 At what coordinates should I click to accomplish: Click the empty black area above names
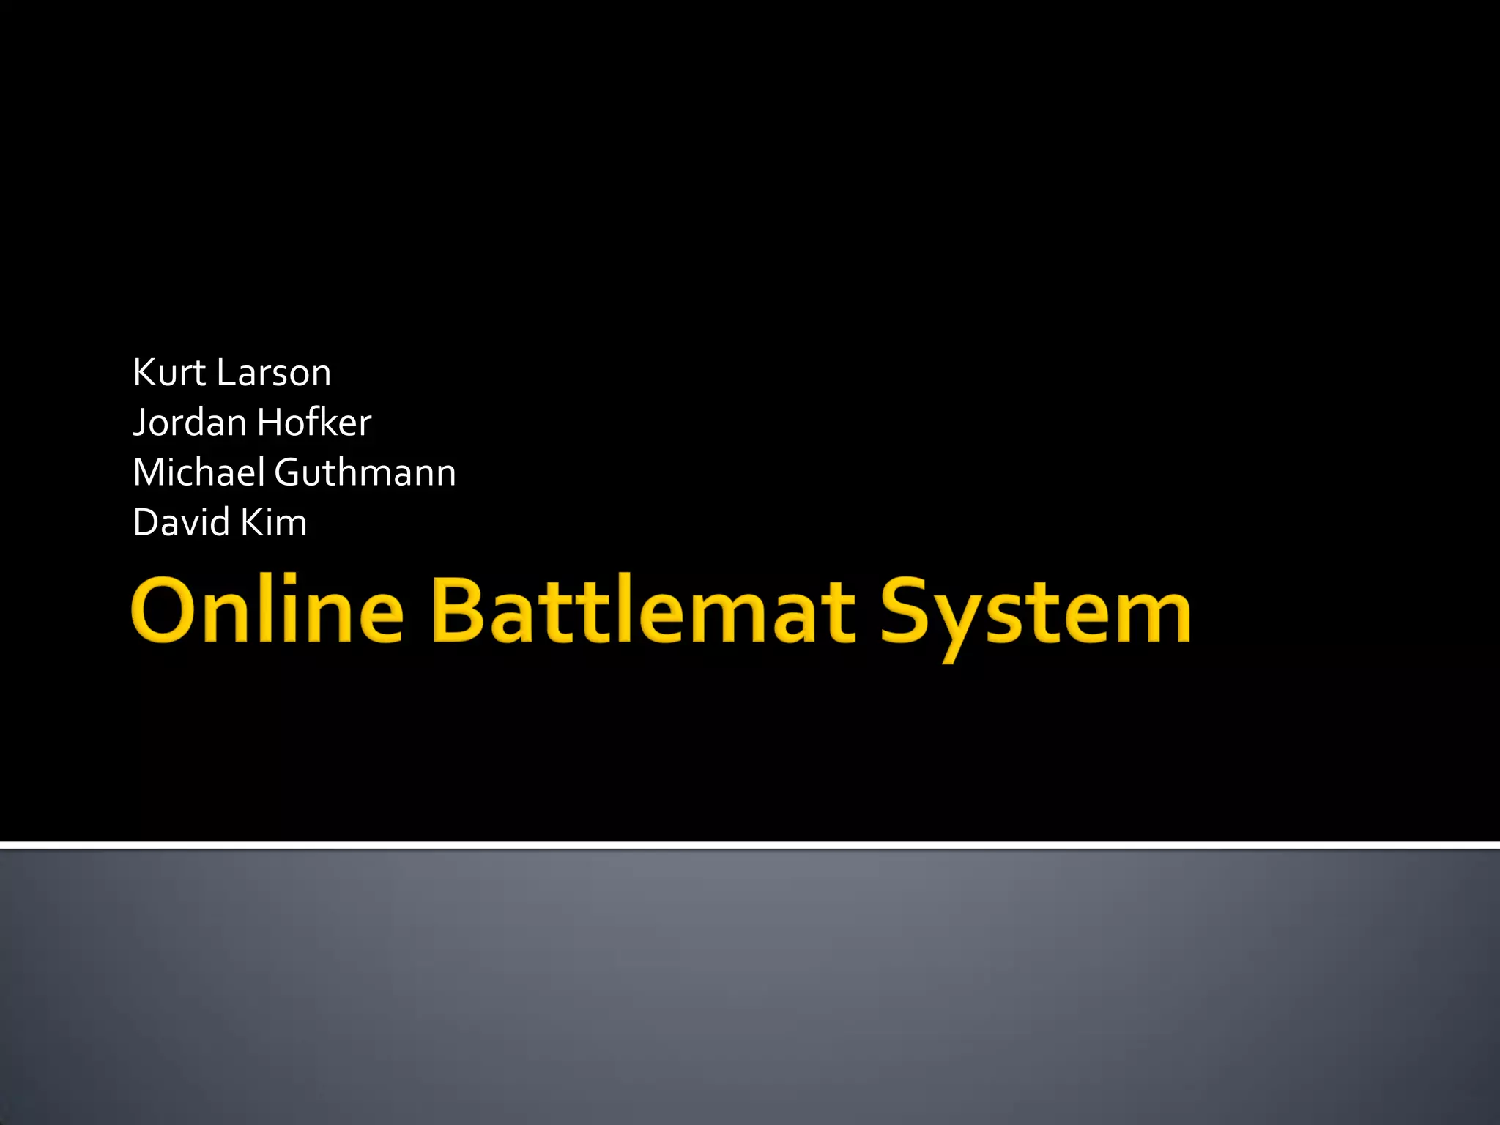[x=750, y=176]
